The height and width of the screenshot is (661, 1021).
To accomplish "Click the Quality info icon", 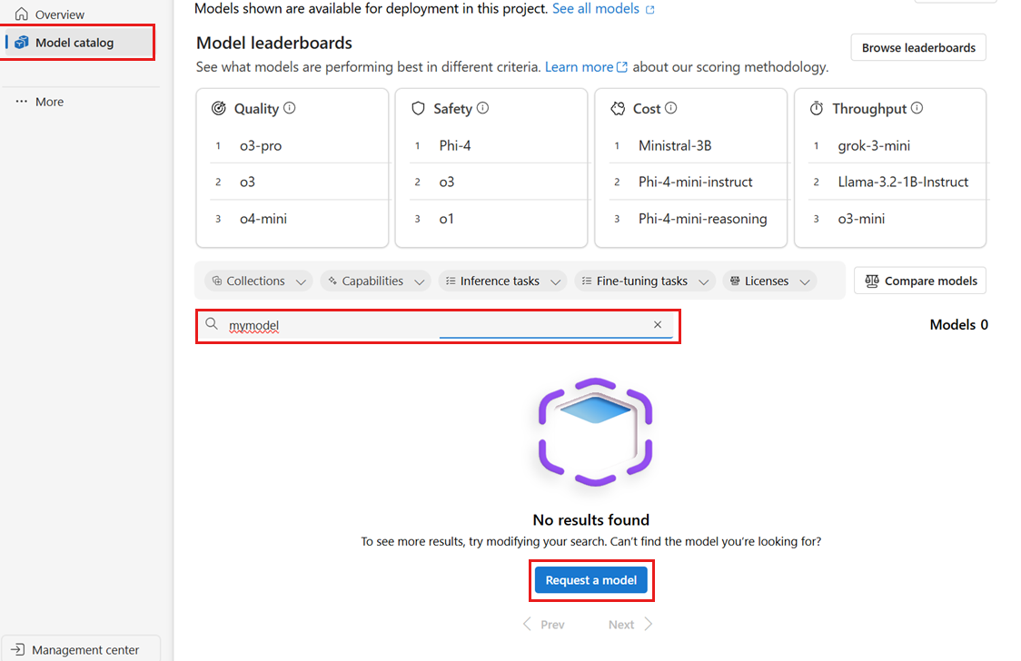I will [290, 108].
